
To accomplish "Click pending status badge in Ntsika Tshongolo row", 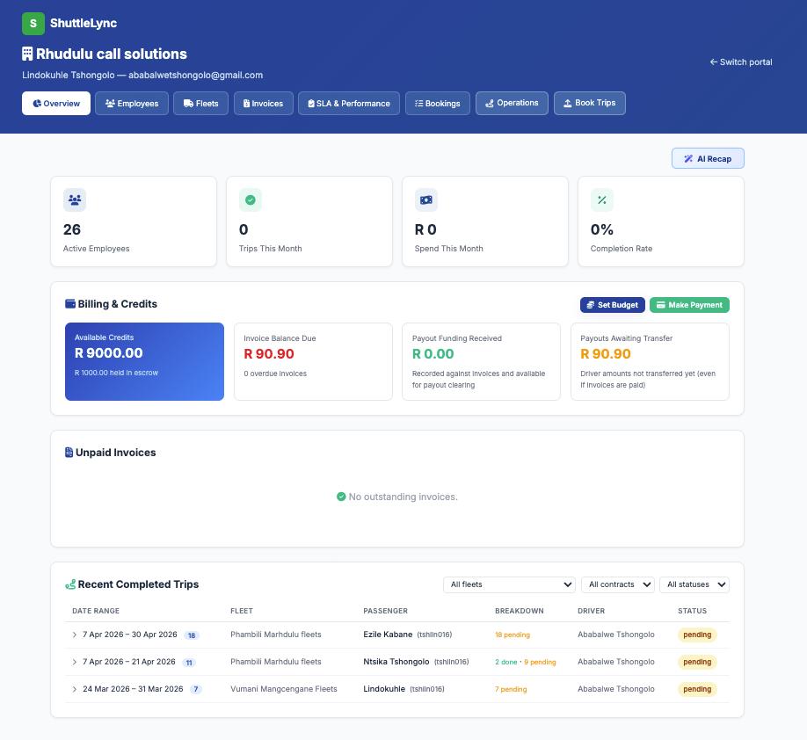I will click(x=697, y=663).
